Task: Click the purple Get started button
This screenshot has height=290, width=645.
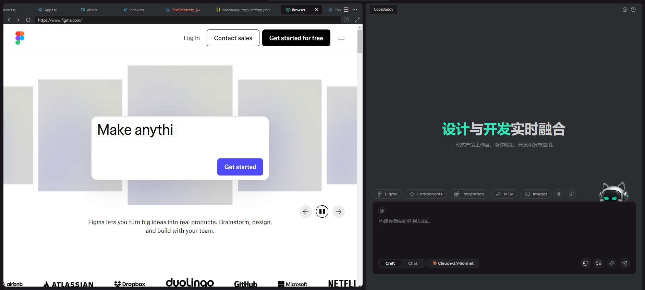Action: [240, 167]
